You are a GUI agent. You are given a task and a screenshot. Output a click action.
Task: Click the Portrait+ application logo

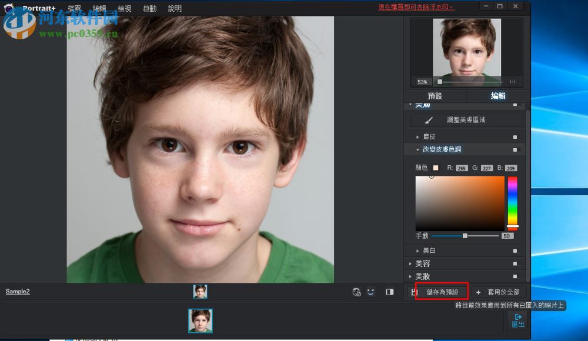[9, 8]
